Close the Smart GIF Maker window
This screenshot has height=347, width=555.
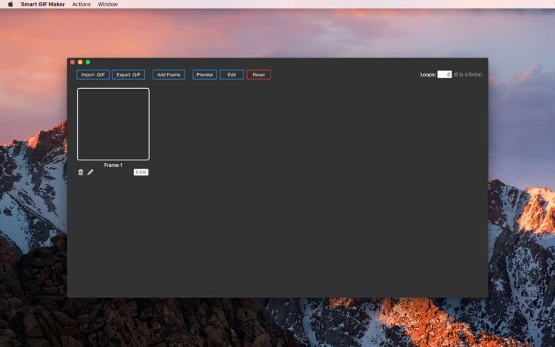point(73,62)
